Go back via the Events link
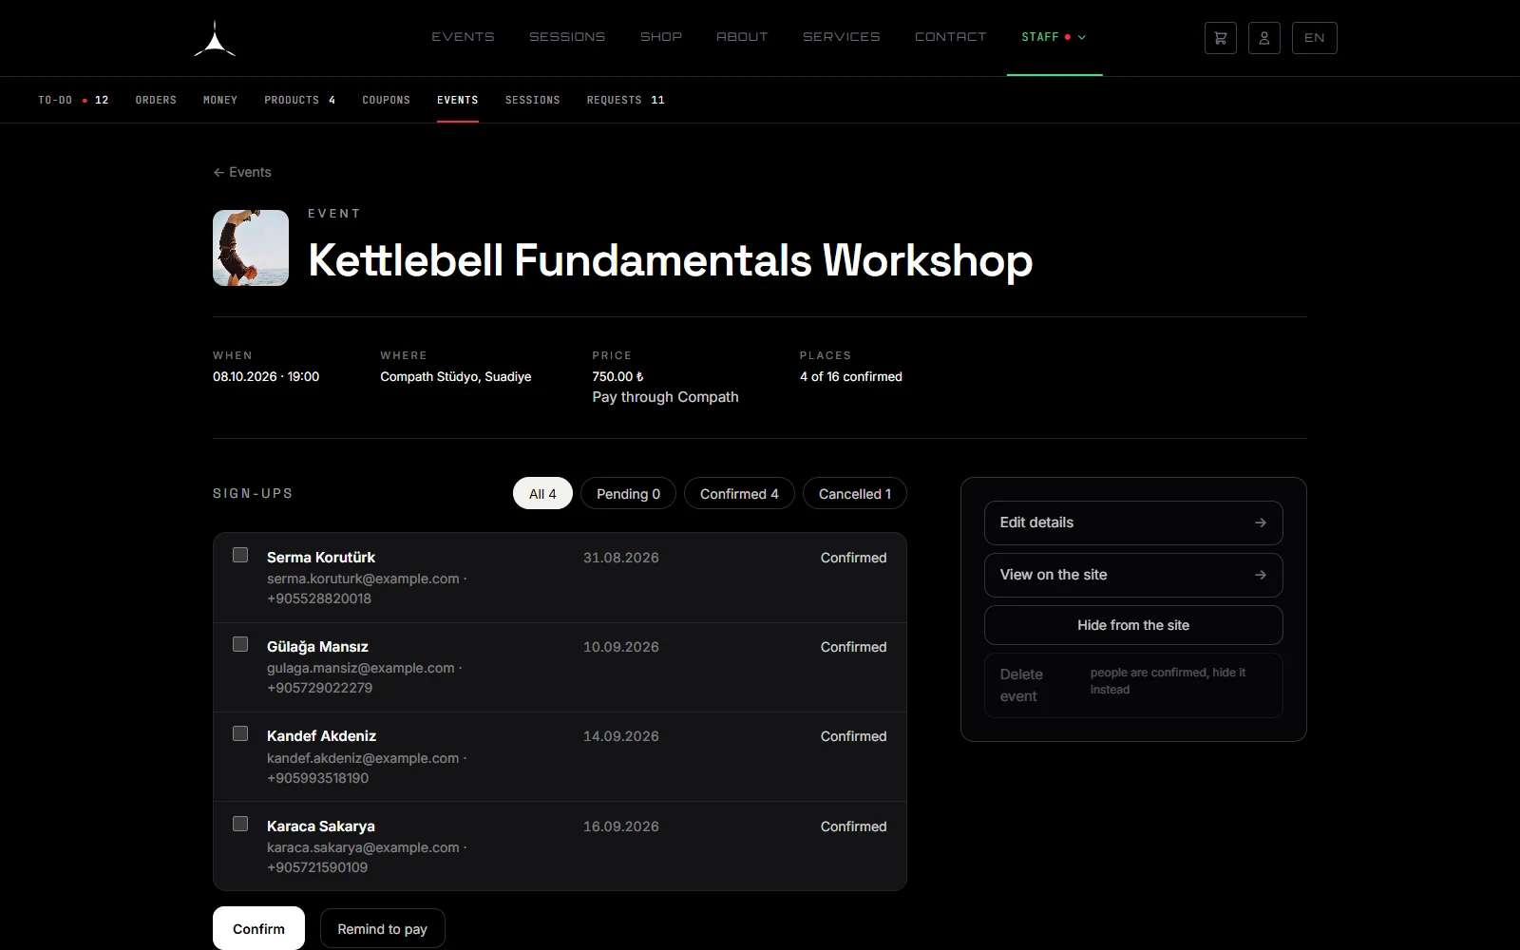Viewport: 1520px width, 950px height. [x=242, y=172]
